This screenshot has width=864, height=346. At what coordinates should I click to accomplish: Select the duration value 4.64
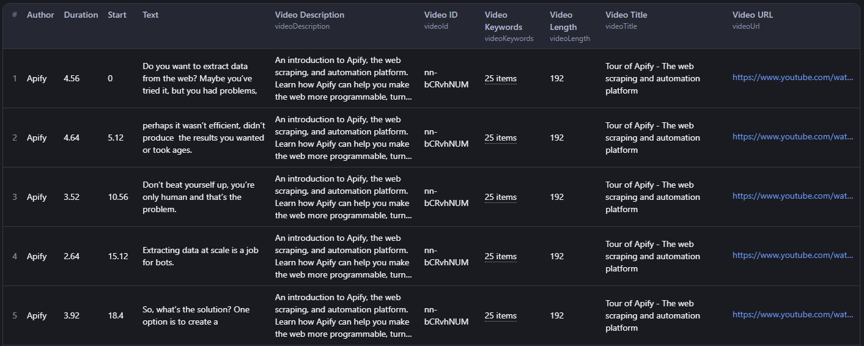72,138
